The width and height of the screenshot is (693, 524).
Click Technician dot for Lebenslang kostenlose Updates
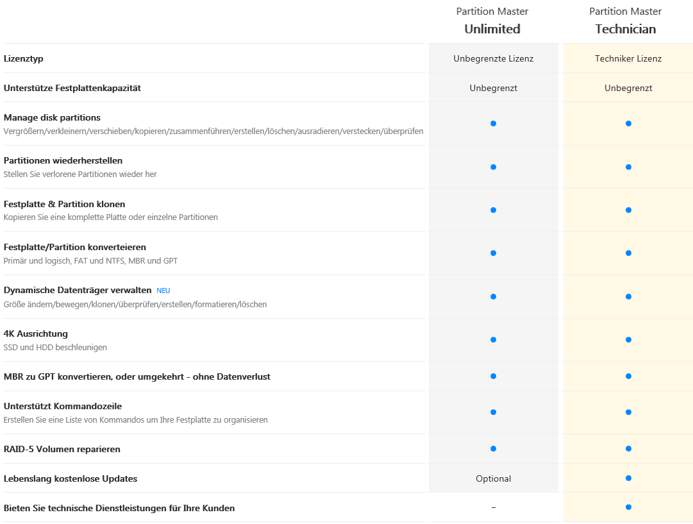[x=628, y=478]
